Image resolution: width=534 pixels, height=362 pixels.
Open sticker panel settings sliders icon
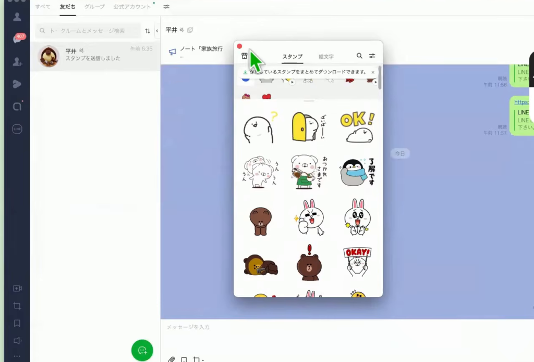372,56
